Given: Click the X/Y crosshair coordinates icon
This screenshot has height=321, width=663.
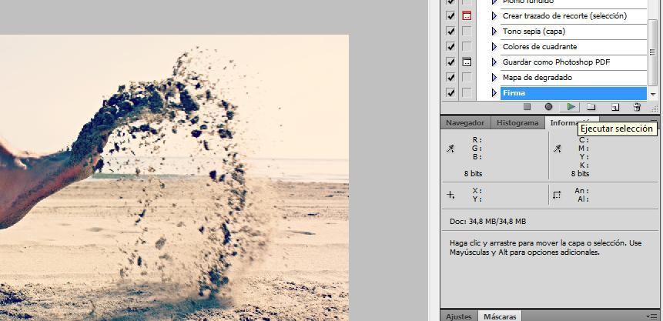Looking at the screenshot, I should [450, 195].
